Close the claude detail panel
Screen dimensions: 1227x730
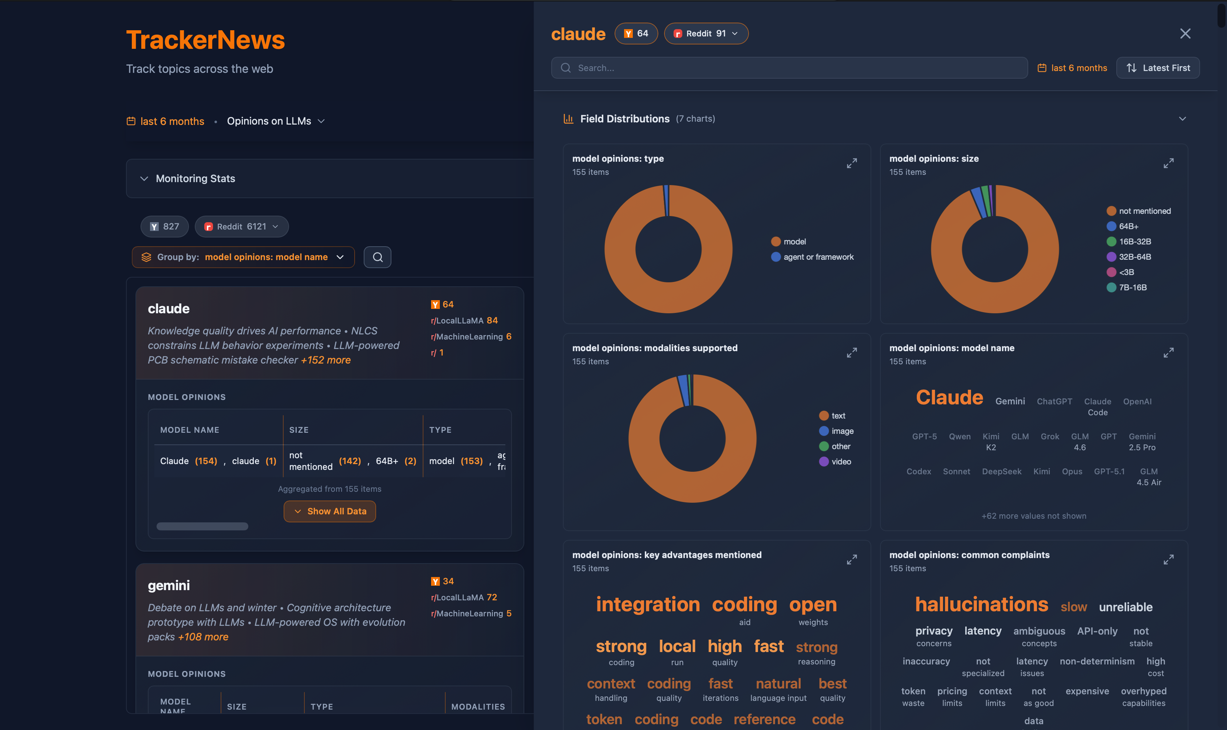[1185, 34]
